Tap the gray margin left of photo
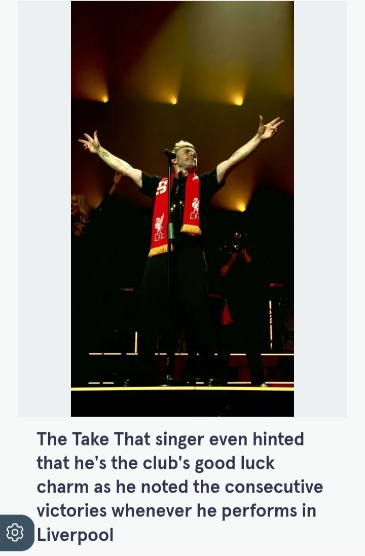This screenshot has height=556, width=365. tap(45, 209)
